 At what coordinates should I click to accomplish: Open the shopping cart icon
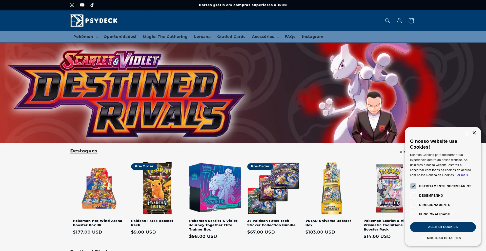pos(411,21)
